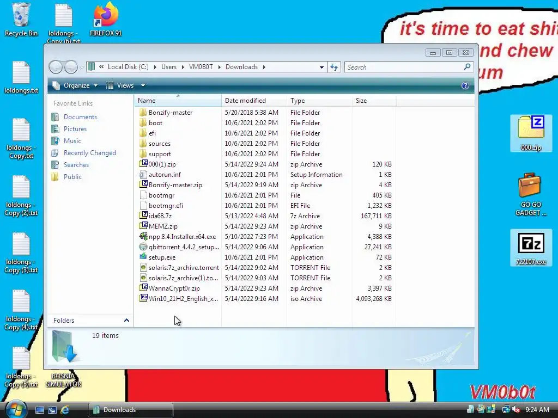558x418 pixels.
Task: Sort files by Name column header
Action: click(178, 101)
